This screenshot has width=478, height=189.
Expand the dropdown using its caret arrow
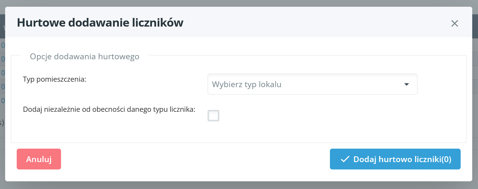coord(406,85)
